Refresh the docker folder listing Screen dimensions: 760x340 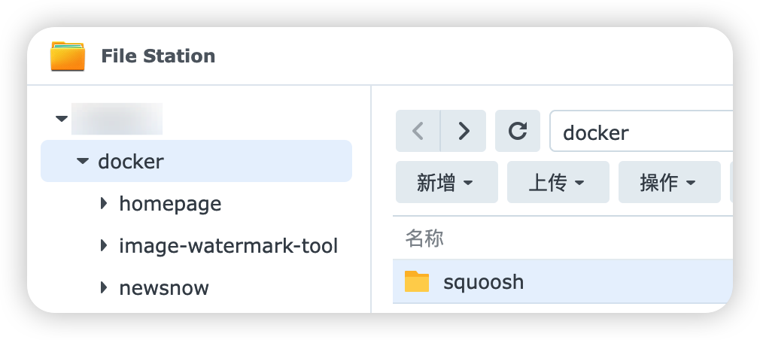coord(518,132)
